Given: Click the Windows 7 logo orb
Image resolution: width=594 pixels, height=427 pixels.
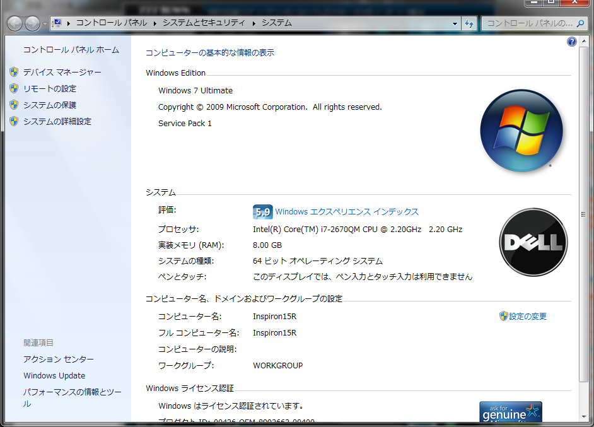Looking at the screenshot, I should (x=521, y=131).
